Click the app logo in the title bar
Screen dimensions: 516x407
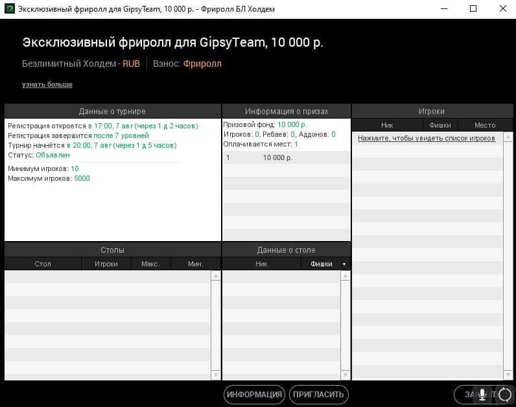point(10,8)
